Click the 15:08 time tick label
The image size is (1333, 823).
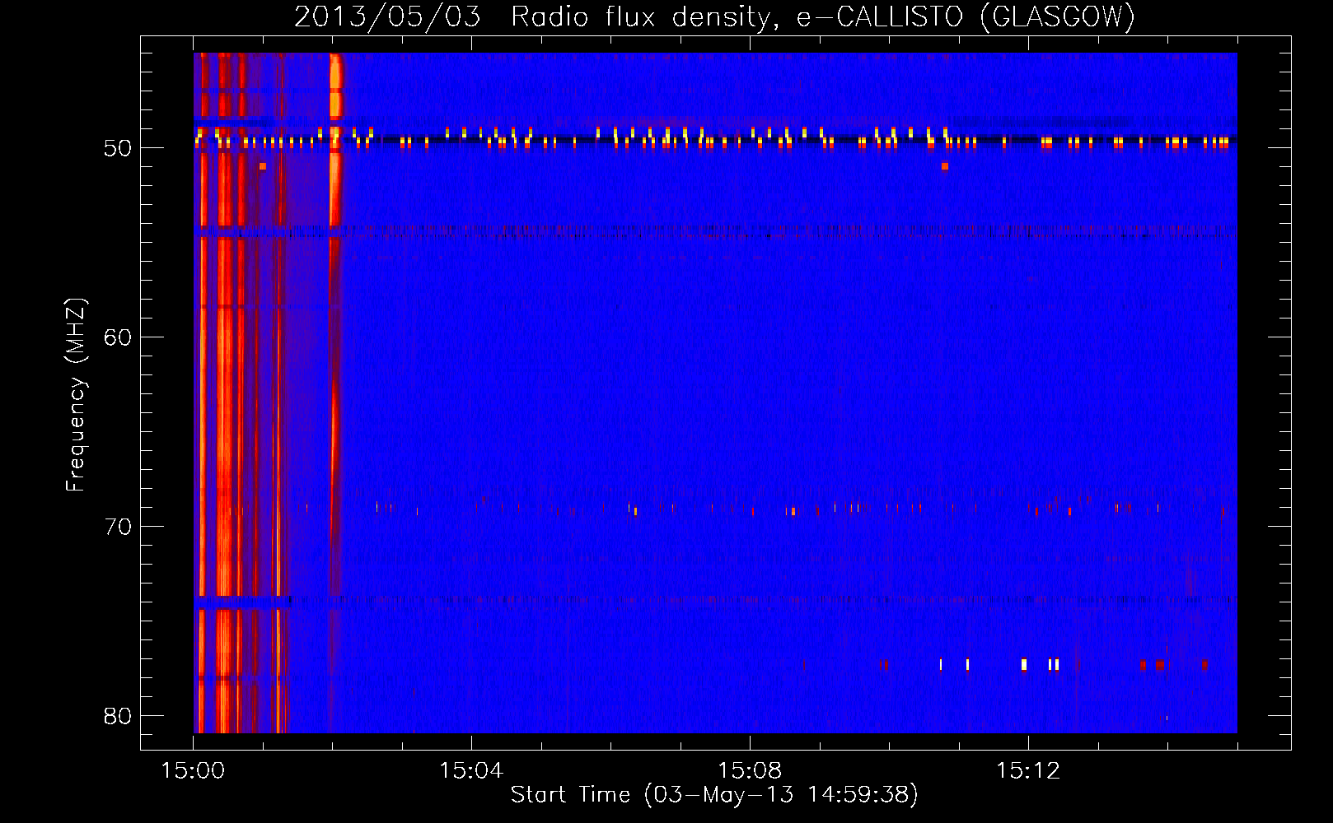pos(750,771)
